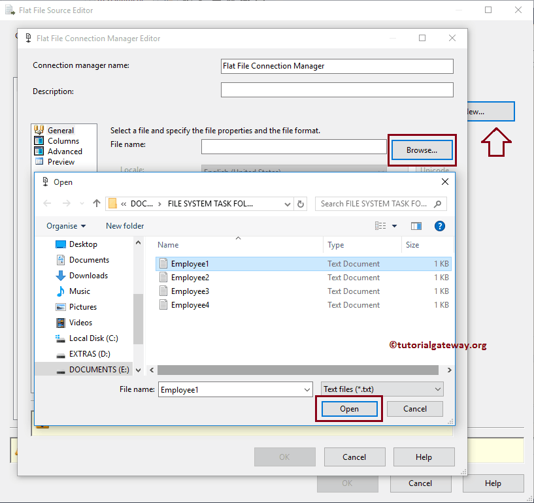Click Browse to choose a flat file

421,150
